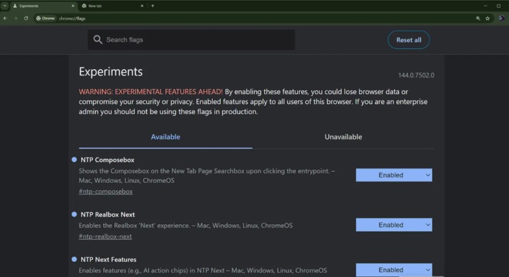Open the NTP Realbox Next Enabled dropdown
This screenshot has width=509, height=277.
click(x=393, y=225)
